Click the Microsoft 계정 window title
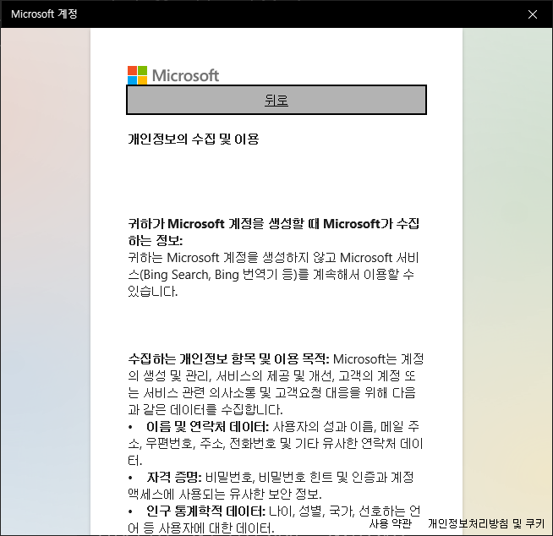553x536 pixels. point(44,14)
